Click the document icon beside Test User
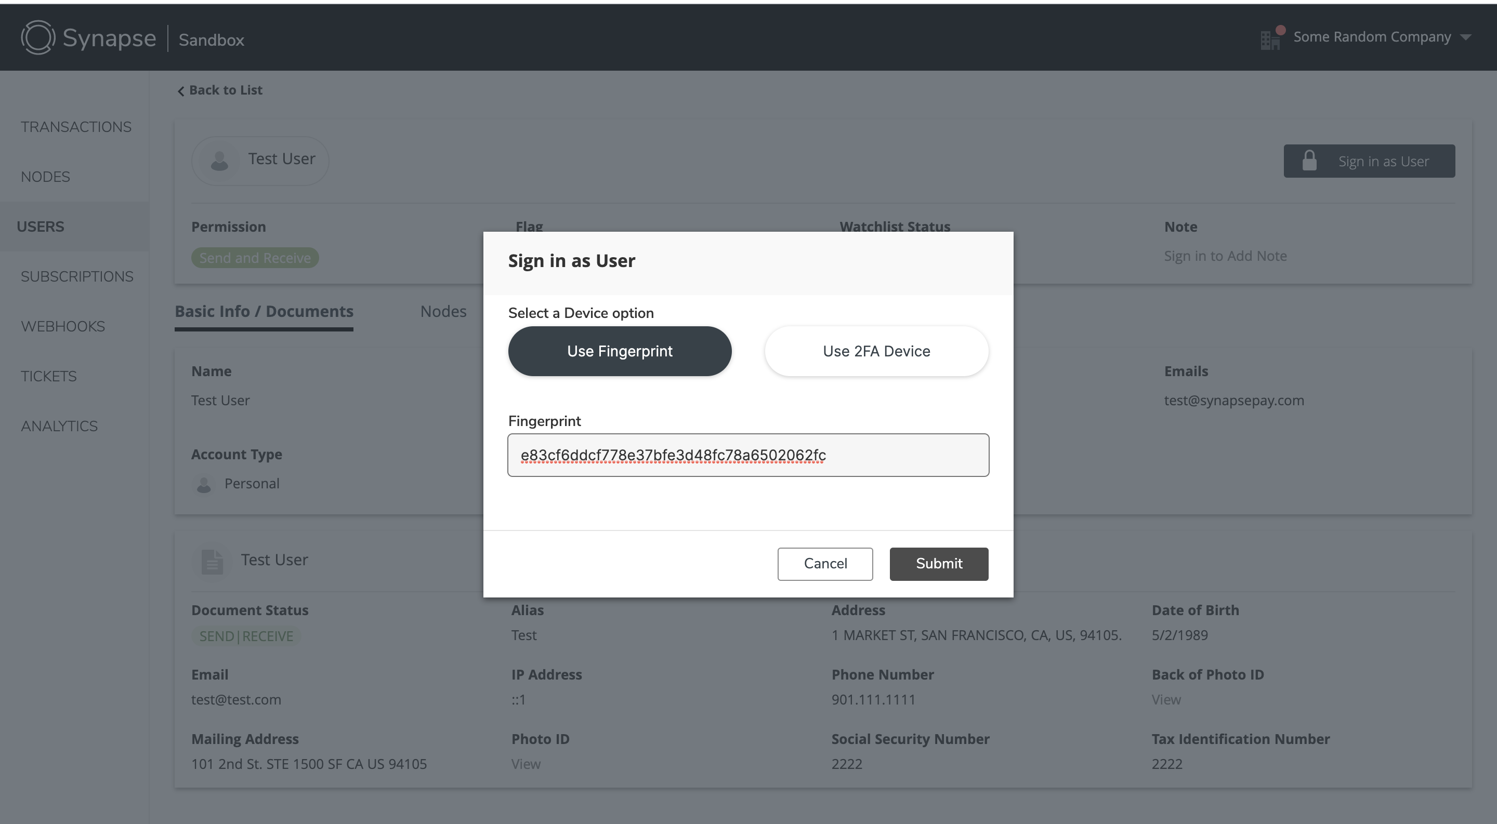This screenshot has height=824, width=1497. [212, 562]
